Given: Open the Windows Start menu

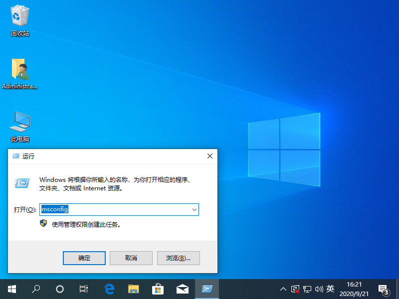Looking at the screenshot, I should [11, 289].
